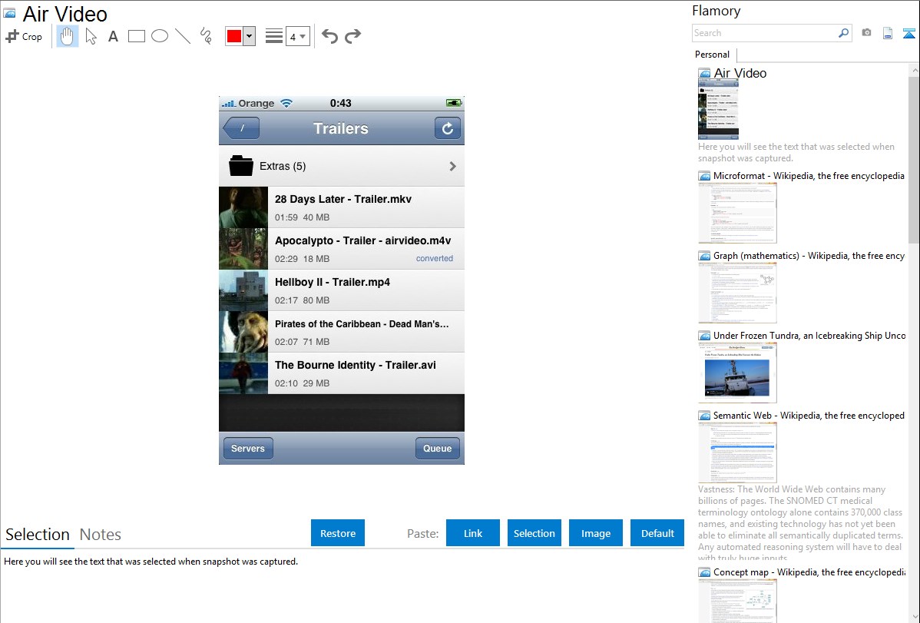The width and height of the screenshot is (920, 623).
Task: Paste as Selection
Action: click(534, 533)
